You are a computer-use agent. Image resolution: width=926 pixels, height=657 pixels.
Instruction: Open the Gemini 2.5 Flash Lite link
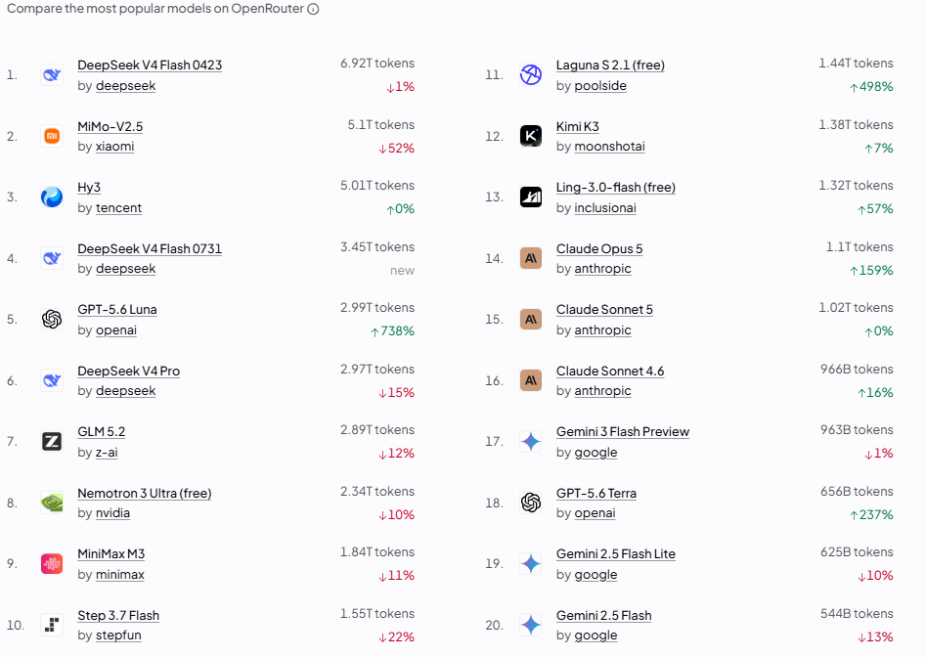(x=616, y=554)
